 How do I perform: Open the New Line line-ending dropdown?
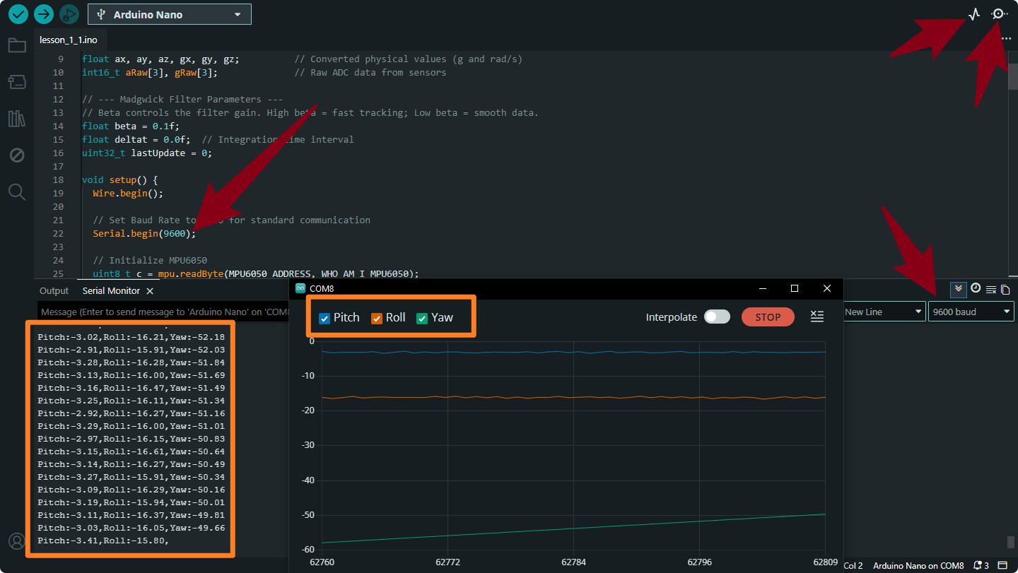884,312
